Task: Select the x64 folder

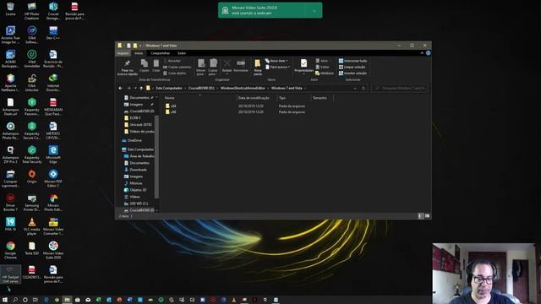Action: click(x=171, y=106)
